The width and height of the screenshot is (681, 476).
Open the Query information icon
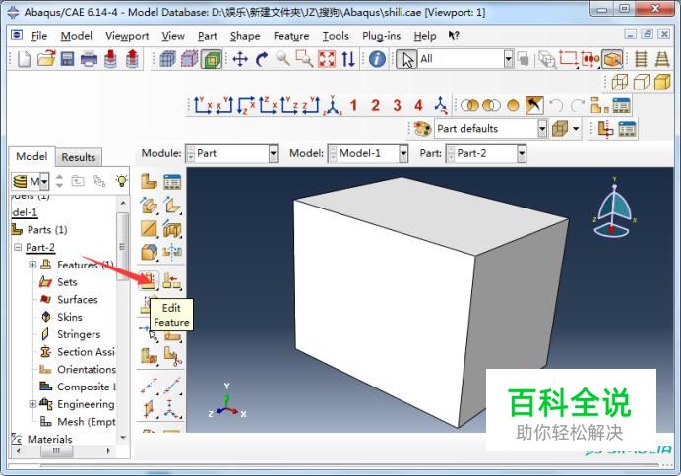377,59
